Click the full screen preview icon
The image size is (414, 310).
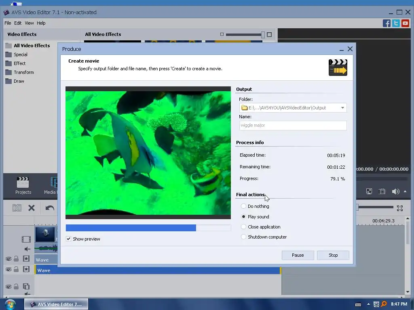(x=369, y=191)
